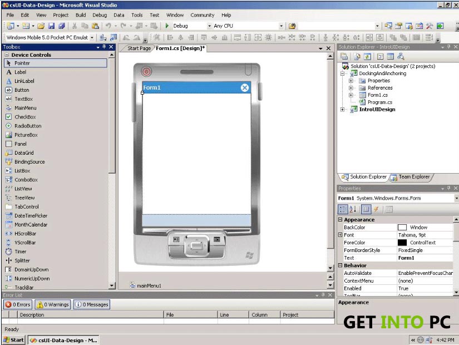This screenshot has height=345, width=459.
Task: Click the Windows Start button
Action: click(x=13, y=340)
